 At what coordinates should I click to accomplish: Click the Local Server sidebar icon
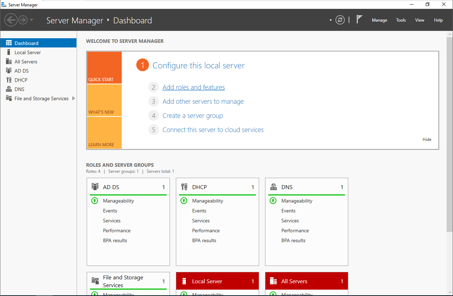click(9, 52)
